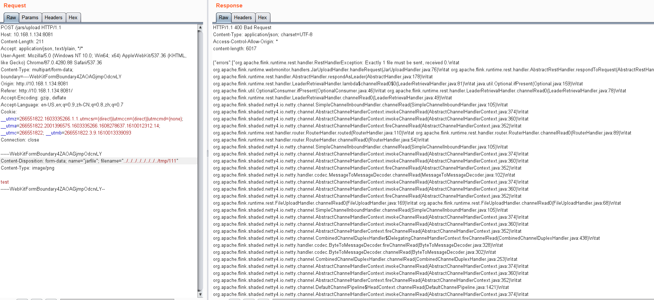
Task: Click the 'Accept: application/json, text/plain' line
Action: coord(42,48)
